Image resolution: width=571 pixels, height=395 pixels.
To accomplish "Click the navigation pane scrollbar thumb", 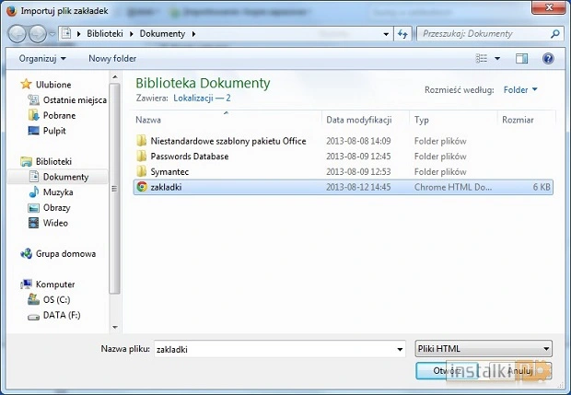I will (115, 189).
